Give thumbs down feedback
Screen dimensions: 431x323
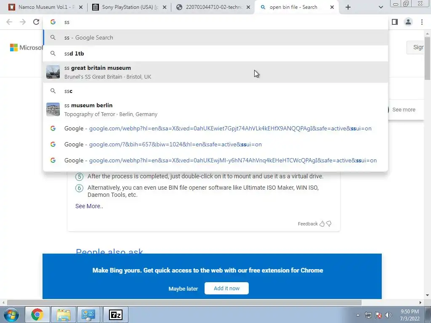(329, 224)
